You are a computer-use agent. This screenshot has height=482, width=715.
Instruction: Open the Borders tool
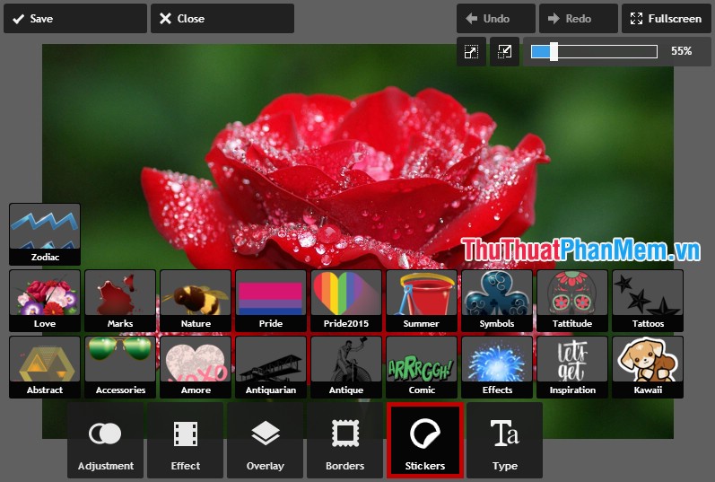344,441
